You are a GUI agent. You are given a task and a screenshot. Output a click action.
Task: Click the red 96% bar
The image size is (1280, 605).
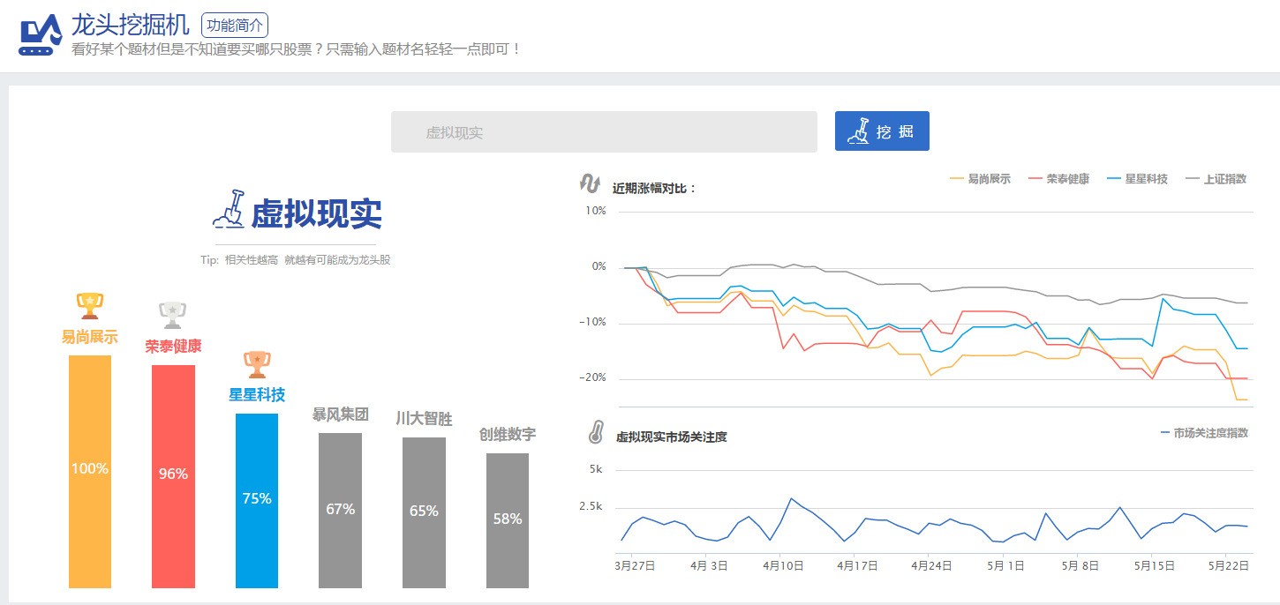click(x=173, y=476)
